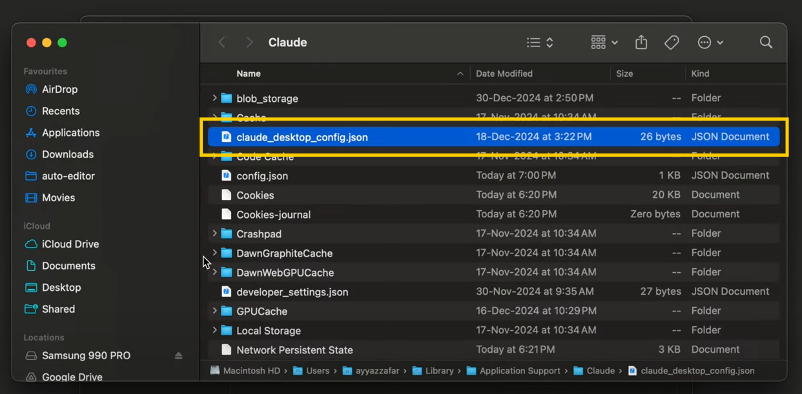Go to Library in path bar
This screenshot has height=394, width=802.
433,371
